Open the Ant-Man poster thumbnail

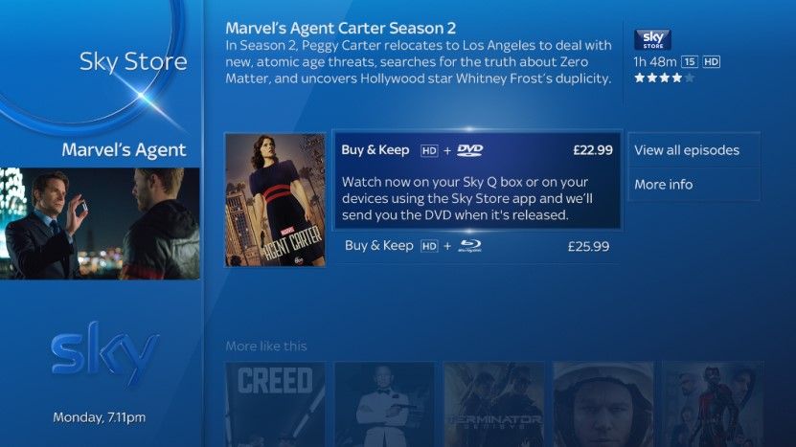713,404
